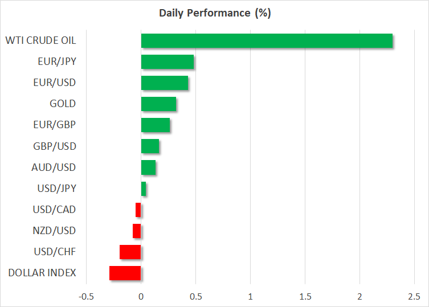Screen dimensions: 429x307
Task: Select the USD/CHF axis label
Action: (54, 252)
